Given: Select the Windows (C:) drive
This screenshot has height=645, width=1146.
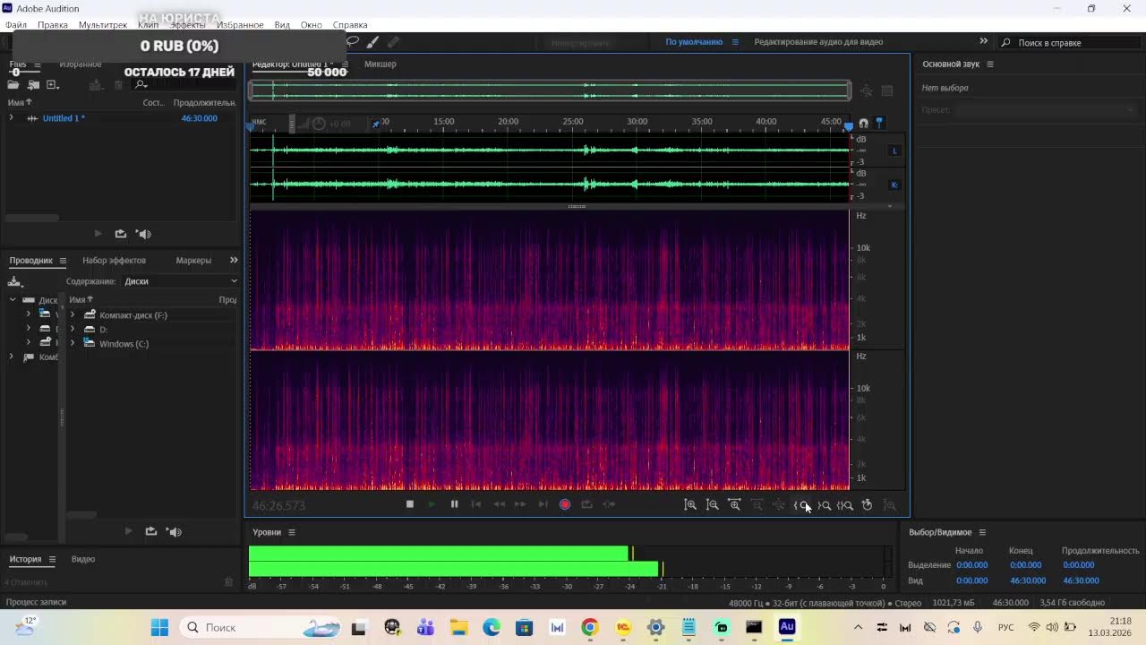Looking at the screenshot, I should click(x=124, y=344).
